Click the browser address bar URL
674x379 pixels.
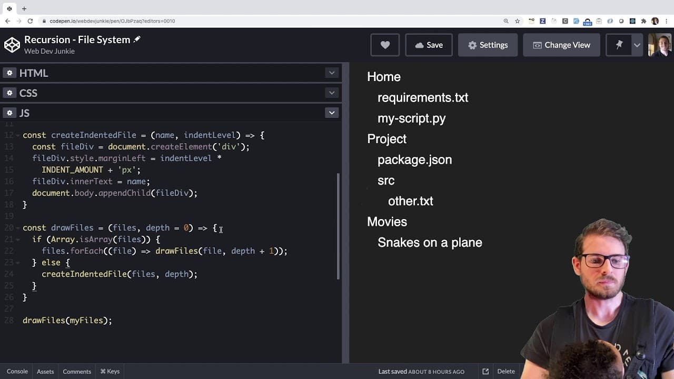point(112,21)
